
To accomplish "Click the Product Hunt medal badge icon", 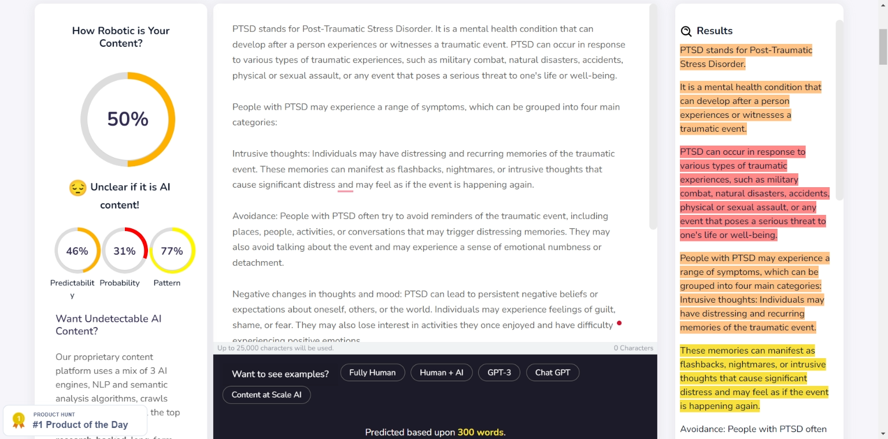I will point(18,420).
